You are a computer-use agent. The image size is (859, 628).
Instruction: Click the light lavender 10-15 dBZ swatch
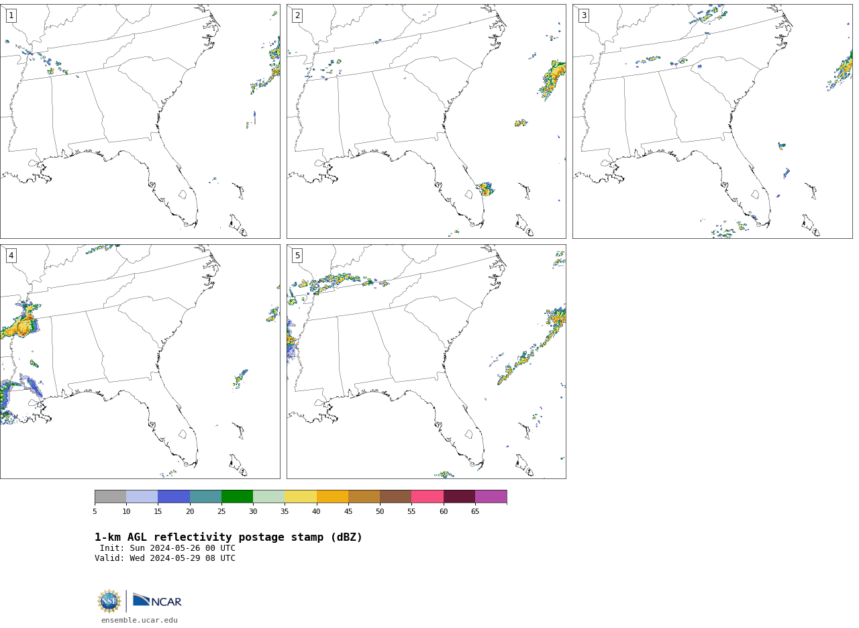coord(142,496)
